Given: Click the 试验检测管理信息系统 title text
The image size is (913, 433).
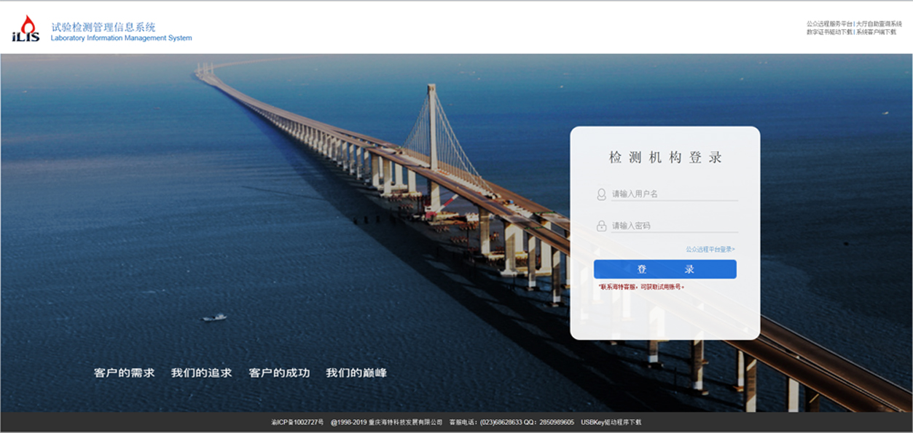Looking at the screenshot, I should point(103,27).
